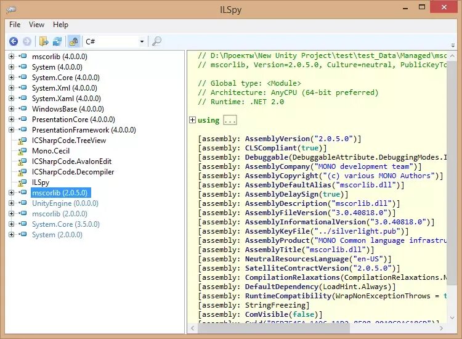Expand the mscorlib (2.0.0.0) node
The width and height of the screenshot is (462, 339).
(11, 213)
